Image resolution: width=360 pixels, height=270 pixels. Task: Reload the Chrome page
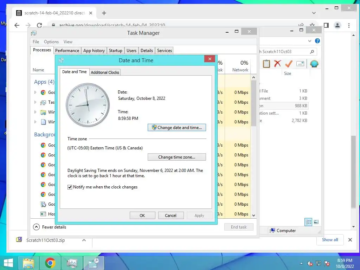(x=39, y=25)
